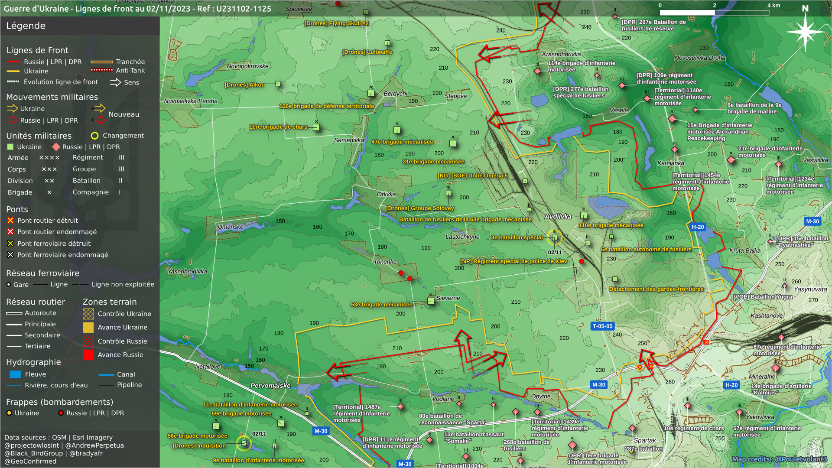This screenshot has height=468, width=832.
Task: Click the Légende panel header
Action: point(26,26)
